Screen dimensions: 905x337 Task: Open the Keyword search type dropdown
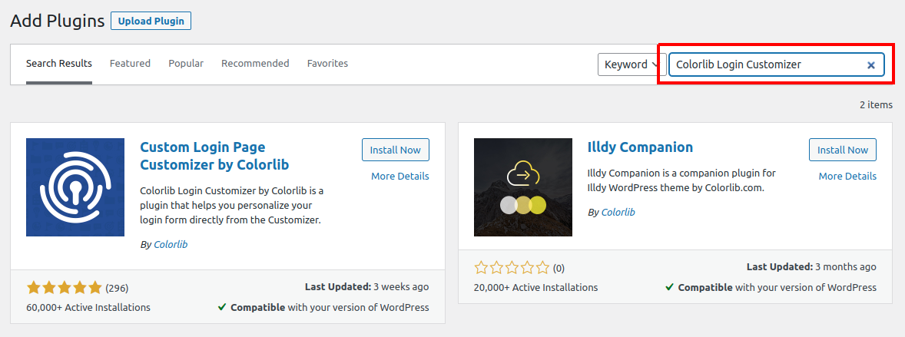pos(631,64)
